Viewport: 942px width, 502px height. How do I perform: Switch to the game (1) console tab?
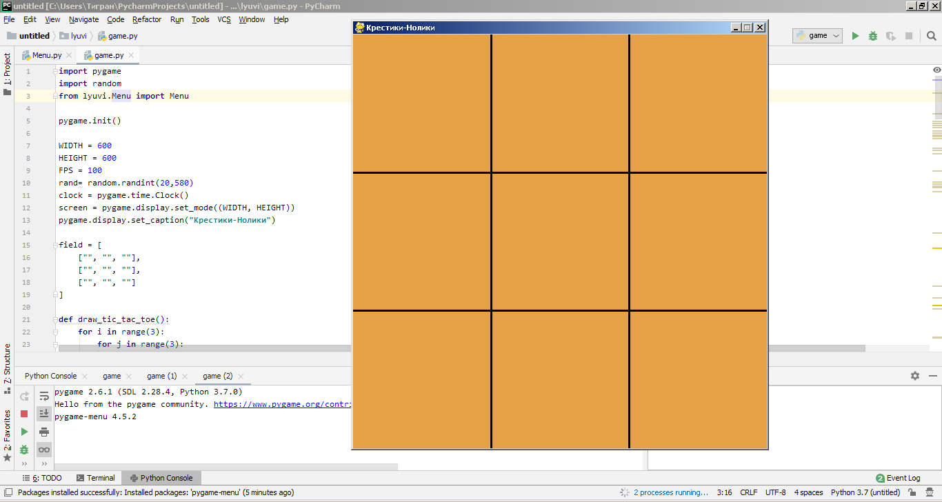coord(162,376)
